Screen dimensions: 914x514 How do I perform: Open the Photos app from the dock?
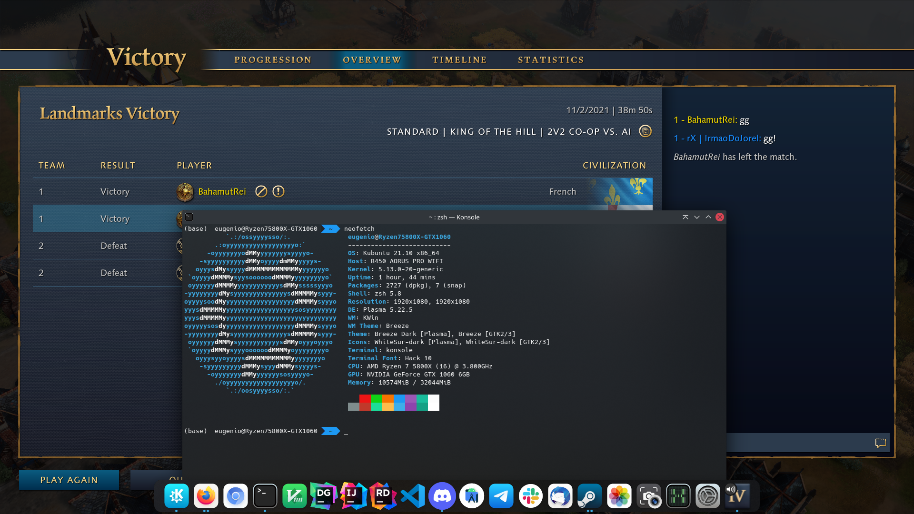click(x=619, y=496)
